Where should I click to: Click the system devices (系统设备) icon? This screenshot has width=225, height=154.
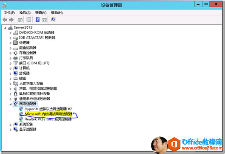[15, 124]
